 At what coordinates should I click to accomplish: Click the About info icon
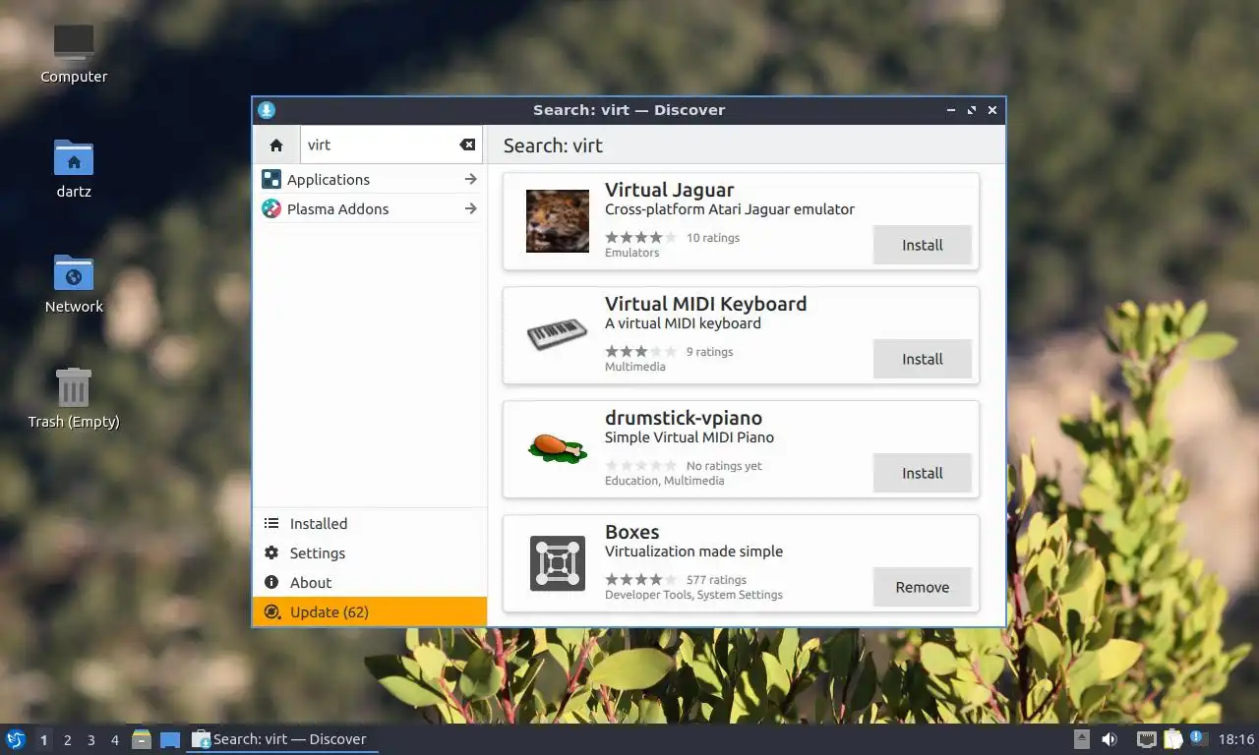click(x=271, y=582)
